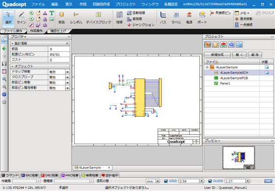Click the search icon in project panel

coord(231,45)
